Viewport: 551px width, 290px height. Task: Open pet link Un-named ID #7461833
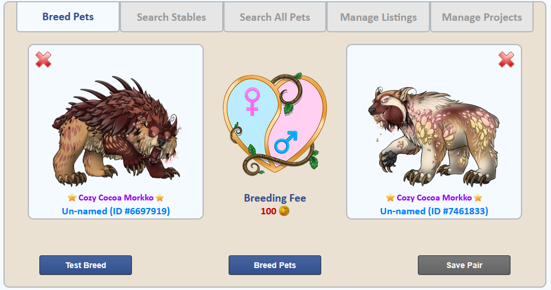(x=434, y=211)
